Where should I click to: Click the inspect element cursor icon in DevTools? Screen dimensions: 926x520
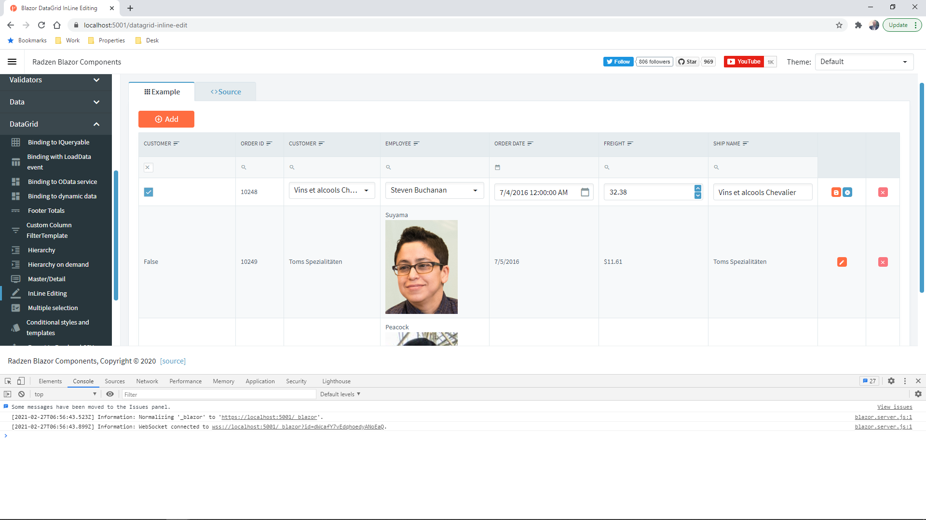click(x=8, y=381)
